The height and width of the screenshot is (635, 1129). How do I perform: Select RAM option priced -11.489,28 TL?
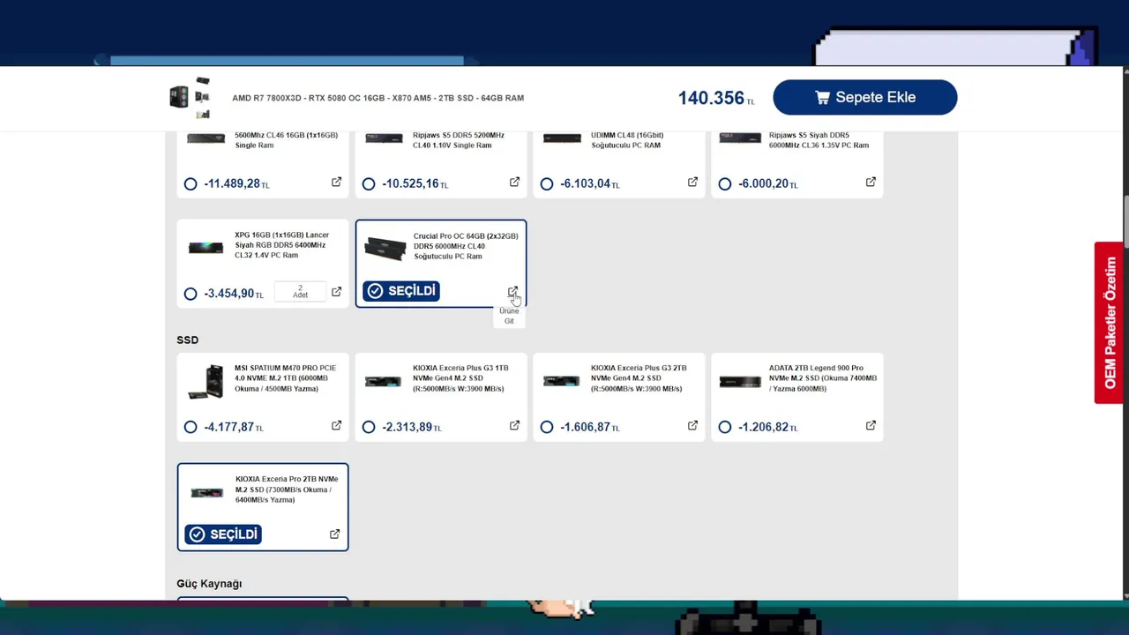191,184
